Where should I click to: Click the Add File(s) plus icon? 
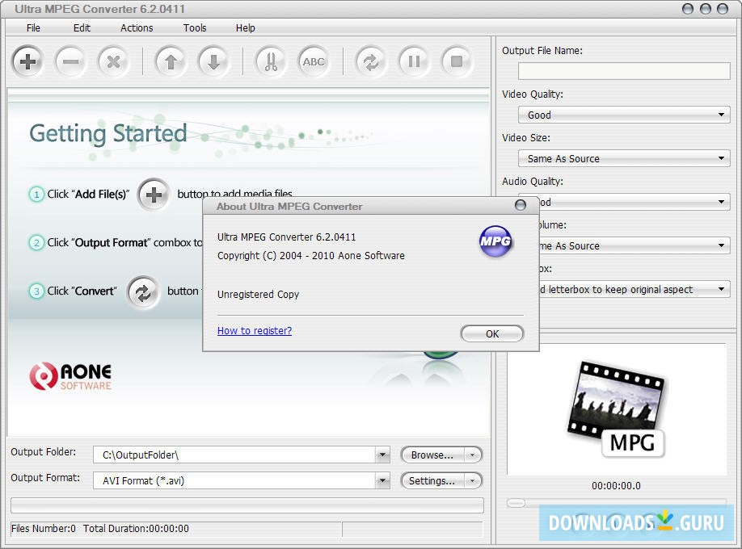(x=27, y=61)
